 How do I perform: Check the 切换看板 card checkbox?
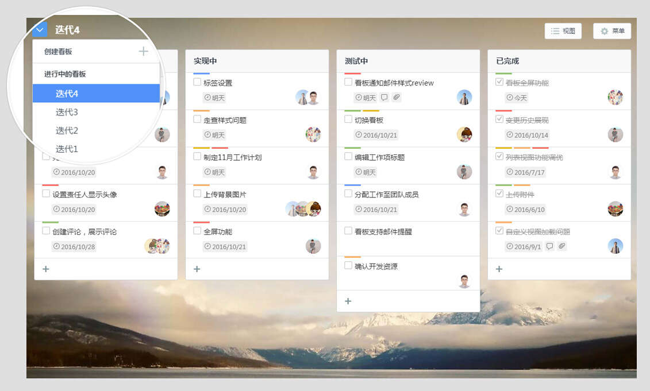[348, 119]
